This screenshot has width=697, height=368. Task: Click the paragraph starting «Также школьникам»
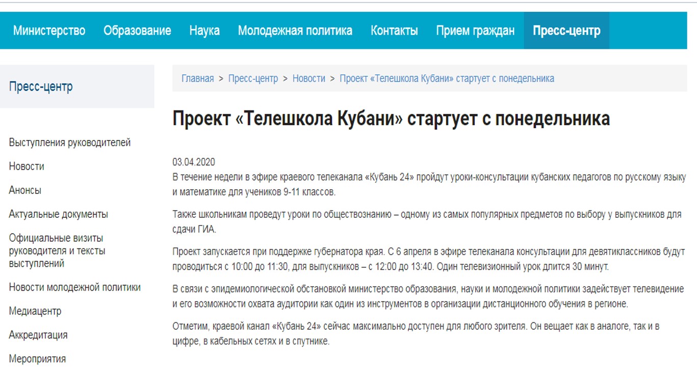(x=427, y=222)
